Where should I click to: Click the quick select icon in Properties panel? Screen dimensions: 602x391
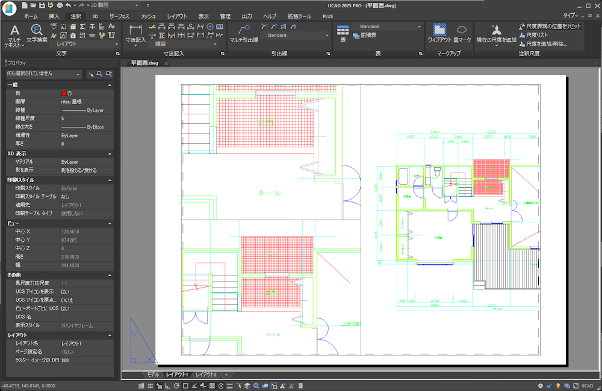pos(108,73)
